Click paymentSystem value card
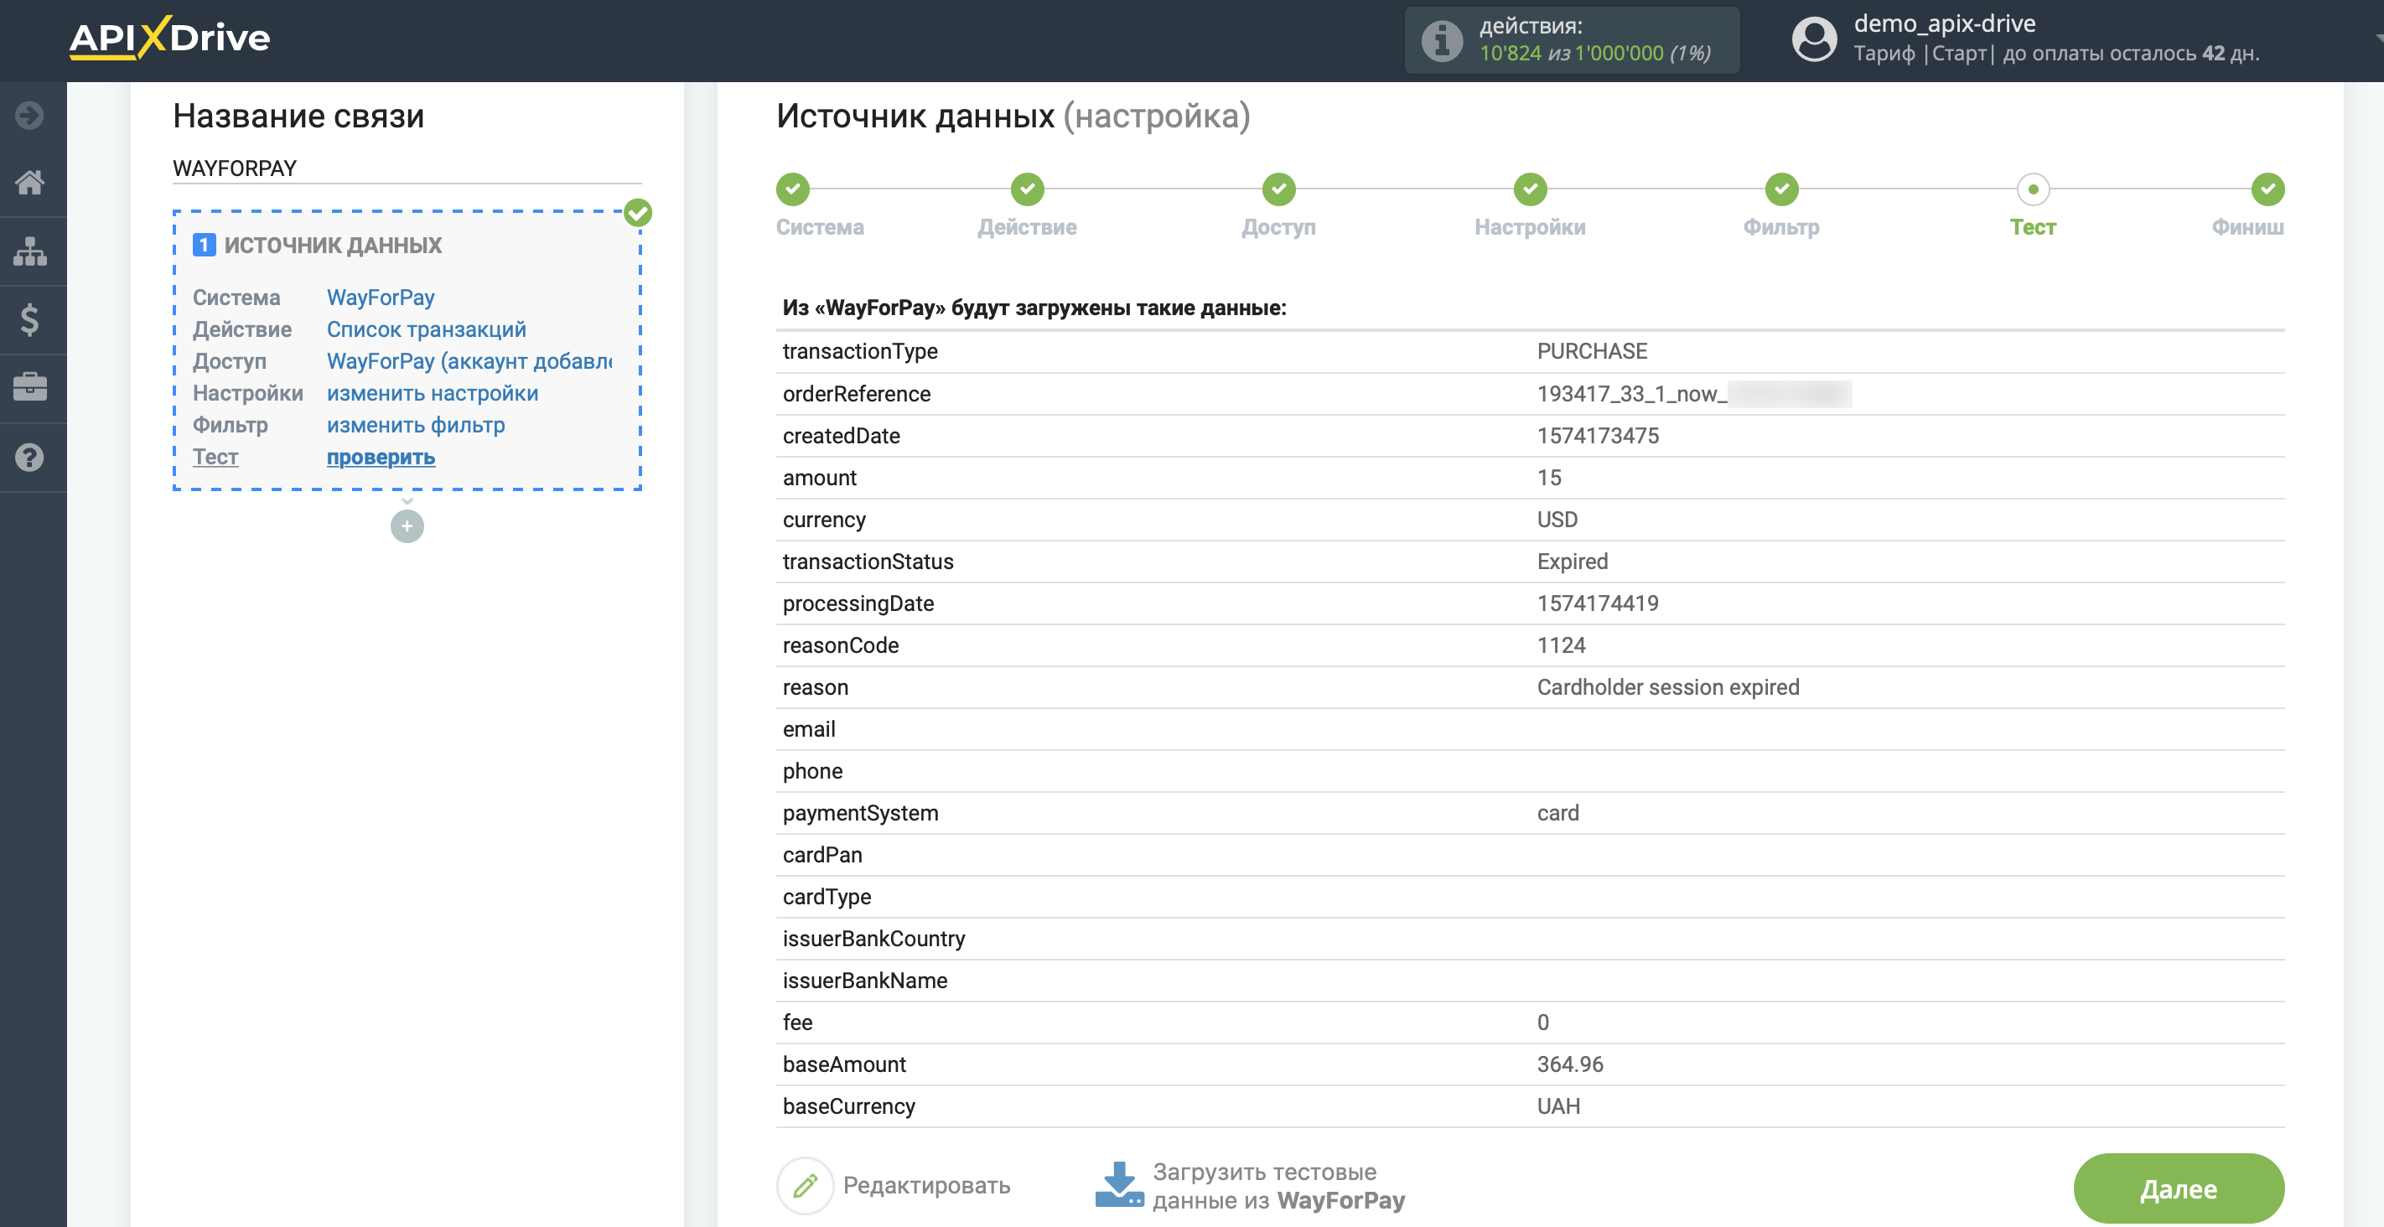2384x1227 pixels. click(x=1557, y=813)
